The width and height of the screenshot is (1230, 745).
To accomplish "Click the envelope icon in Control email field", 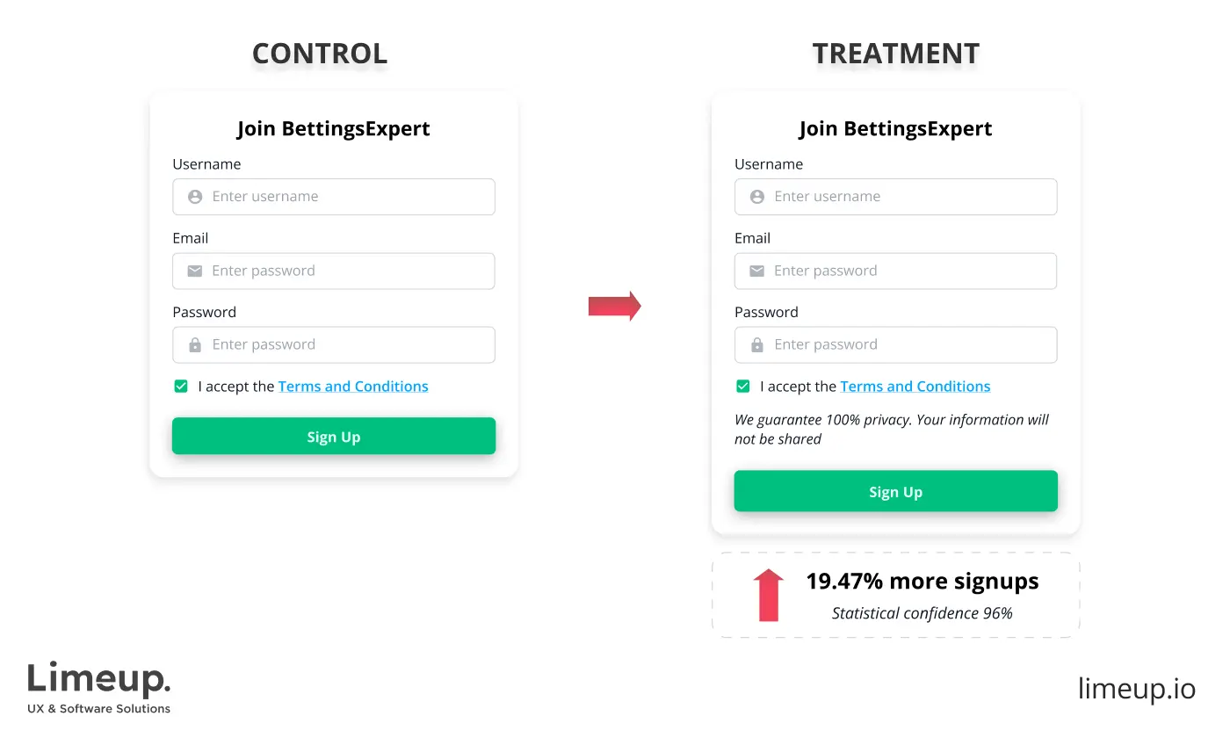I will tap(195, 271).
